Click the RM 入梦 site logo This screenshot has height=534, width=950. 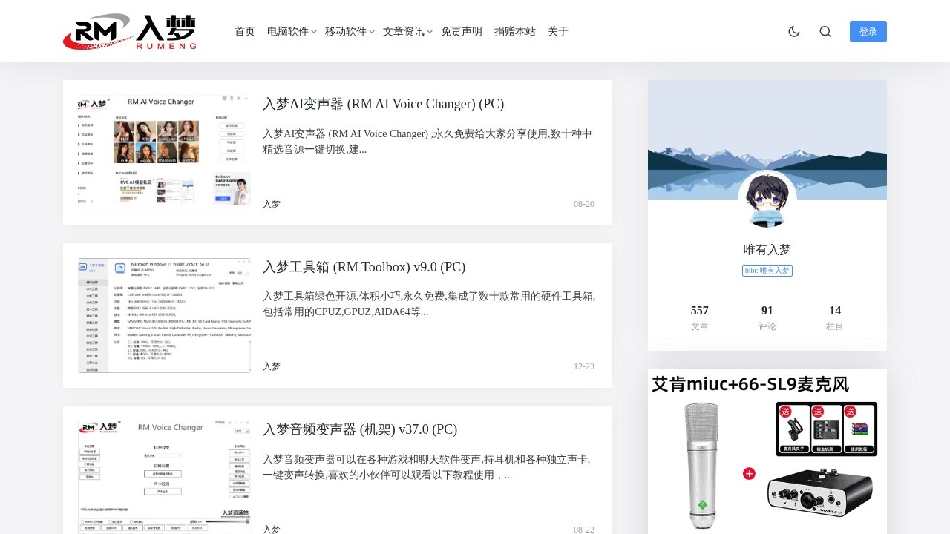[130, 31]
